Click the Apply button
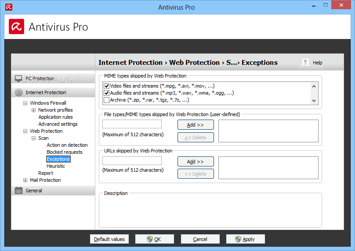This screenshot has width=355, height=251. pyautogui.click(x=246, y=239)
